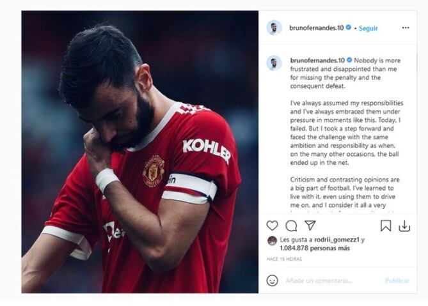Click rodrii_gomezz1 small liker avatar
The image size is (428, 306).
[x=272, y=241]
